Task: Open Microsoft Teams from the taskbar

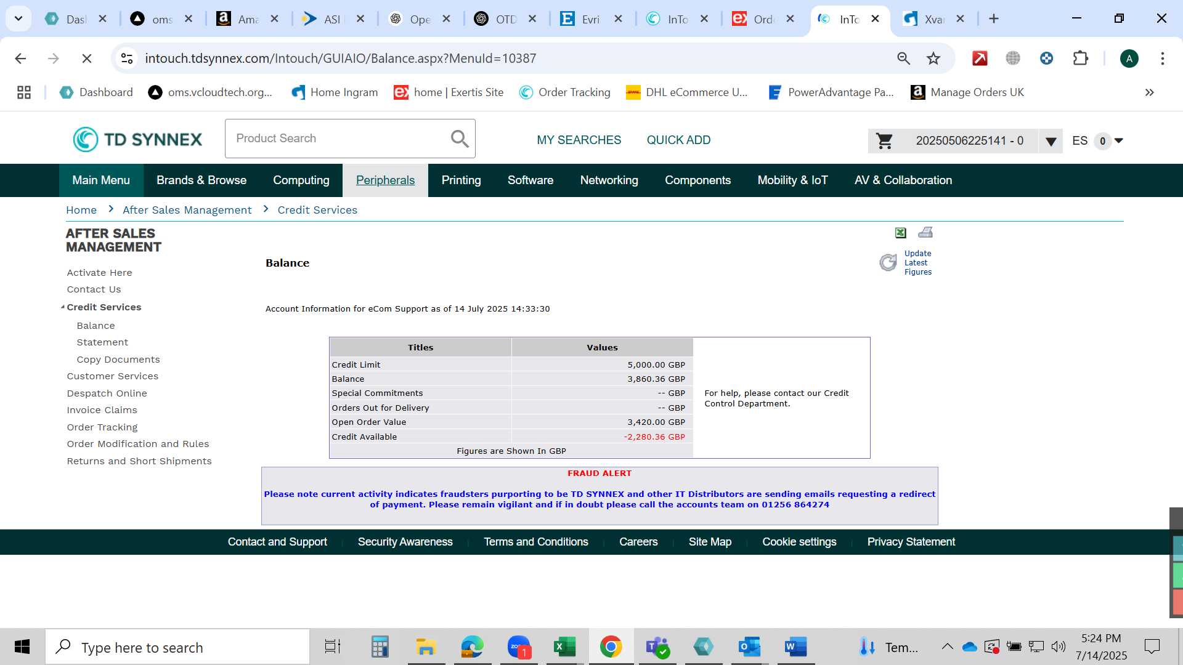Action: click(x=657, y=647)
